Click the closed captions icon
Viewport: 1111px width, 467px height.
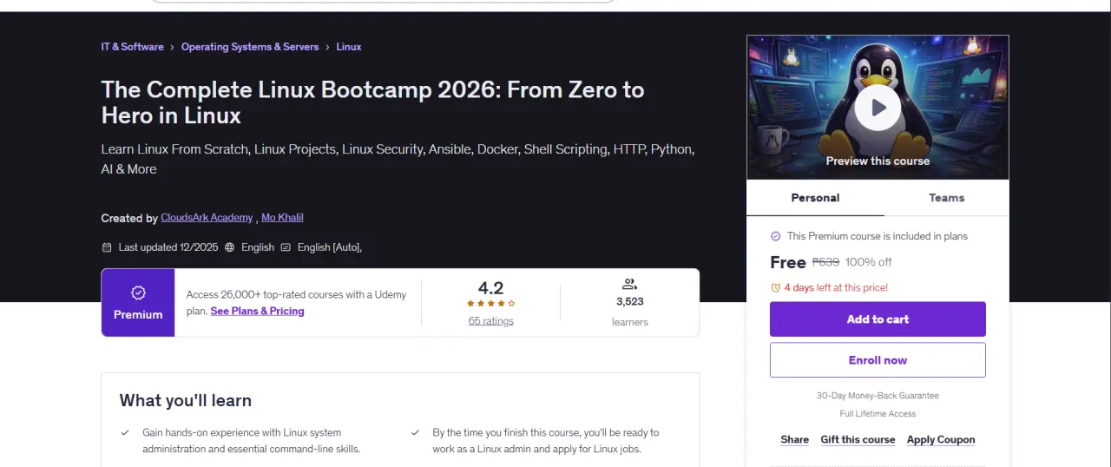click(x=285, y=247)
